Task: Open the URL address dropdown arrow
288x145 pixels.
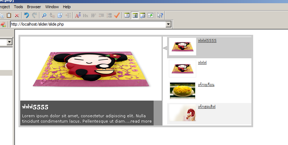Action: coord(169,24)
